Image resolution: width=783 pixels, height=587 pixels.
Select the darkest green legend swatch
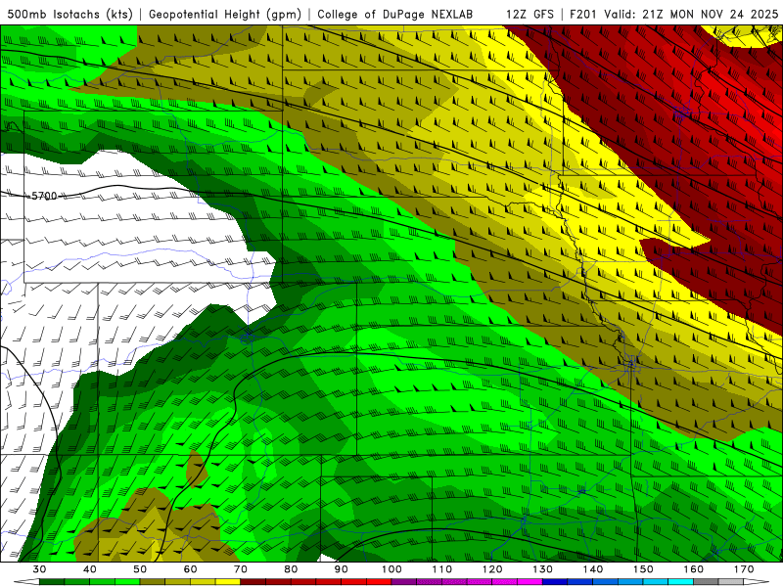click(52, 582)
